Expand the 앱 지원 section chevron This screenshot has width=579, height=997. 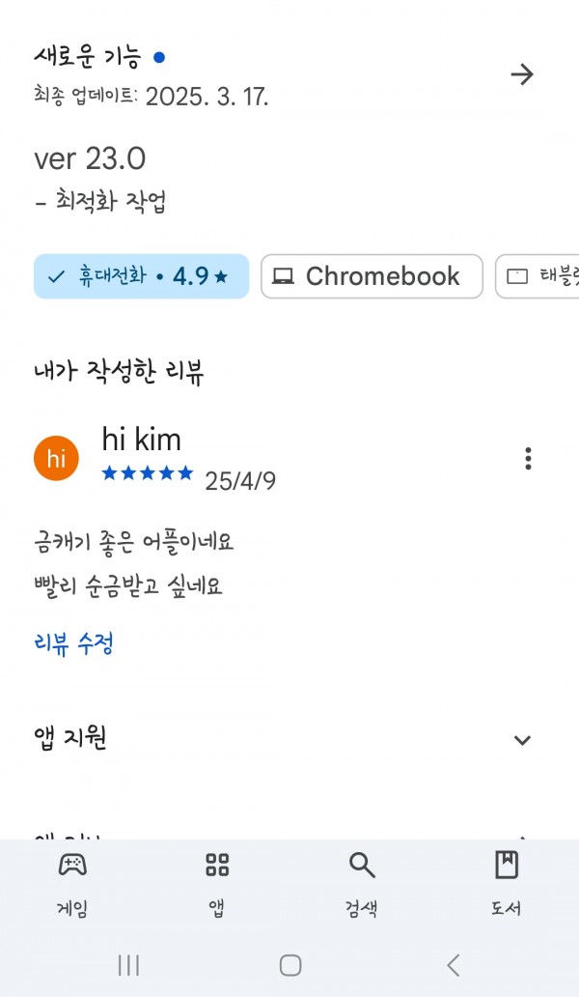click(522, 740)
